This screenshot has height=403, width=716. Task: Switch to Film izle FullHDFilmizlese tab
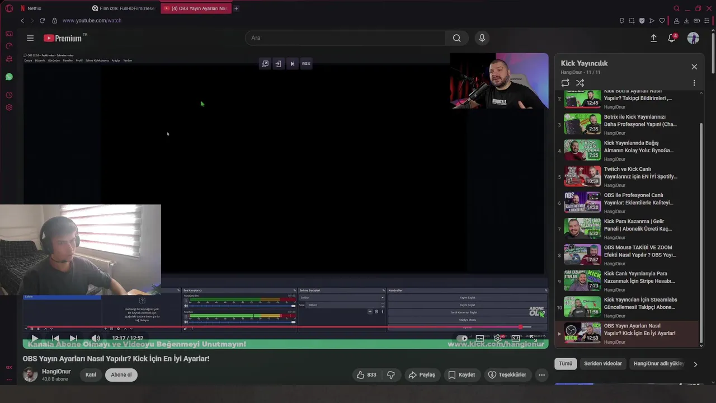[124, 8]
